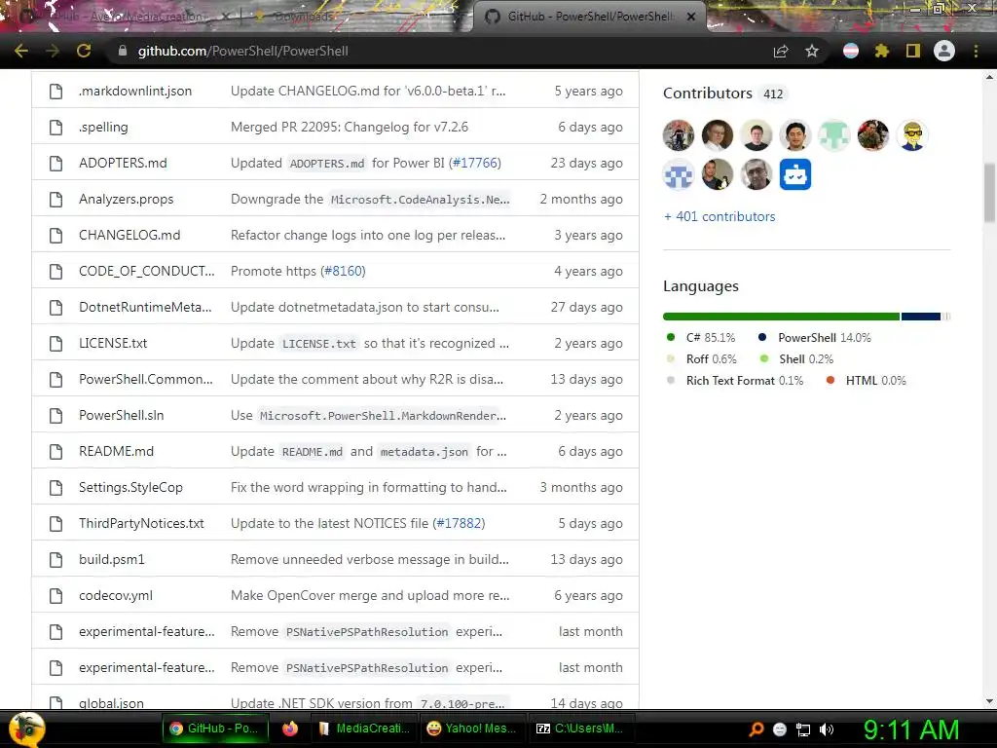Open the PowerShell.sln file

(x=122, y=415)
